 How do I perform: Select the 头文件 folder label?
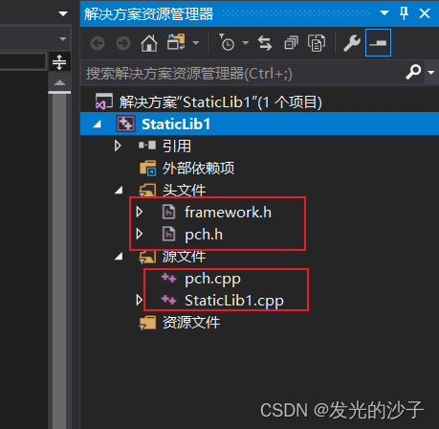pos(184,191)
